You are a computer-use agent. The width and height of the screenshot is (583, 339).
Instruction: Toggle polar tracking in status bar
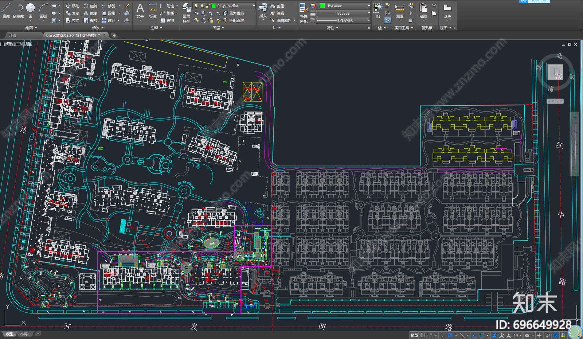(x=450, y=335)
